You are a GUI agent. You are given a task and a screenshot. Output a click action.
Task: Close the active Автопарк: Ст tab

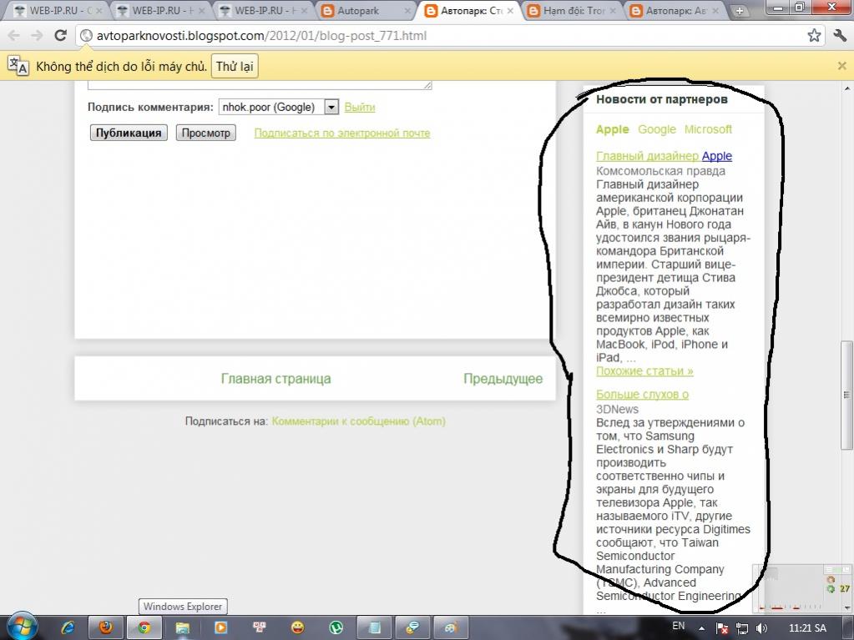(510, 10)
